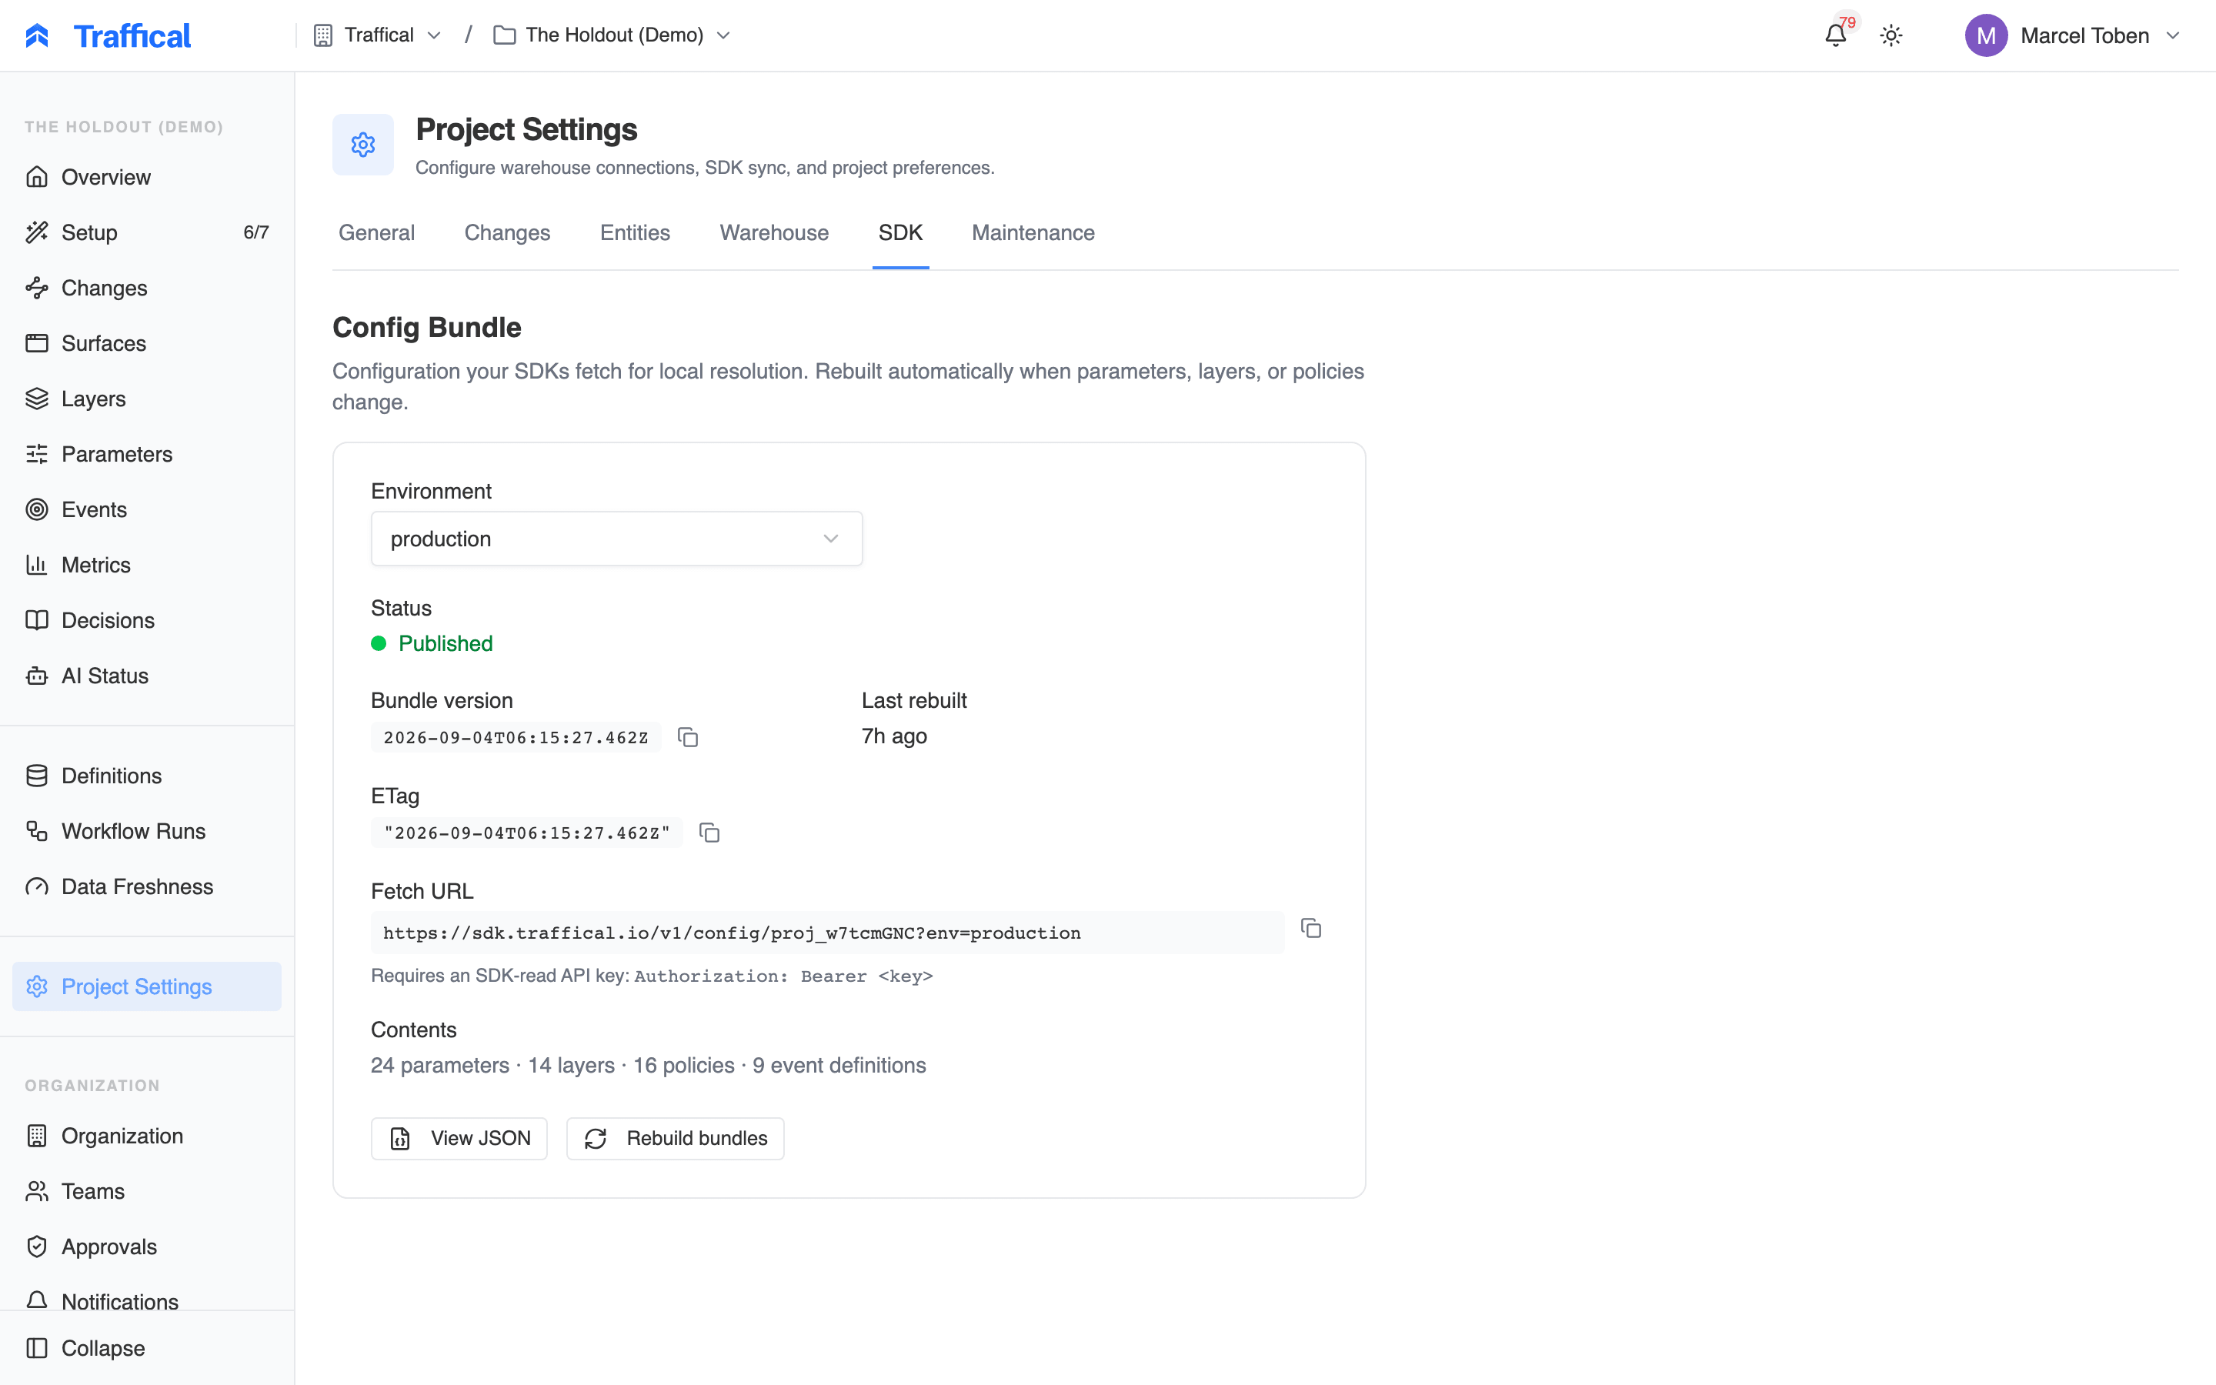The height and width of the screenshot is (1385, 2216).
Task: Open Workflow Runs page
Action: (148, 831)
